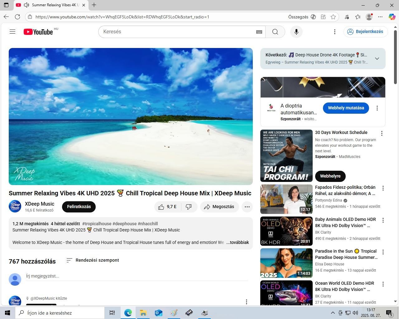Image resolution: width=399 pixels, height=319 pixels.
Task: Share the video via Megosztás
Action: pyautogui.click(x=219, y=207)
